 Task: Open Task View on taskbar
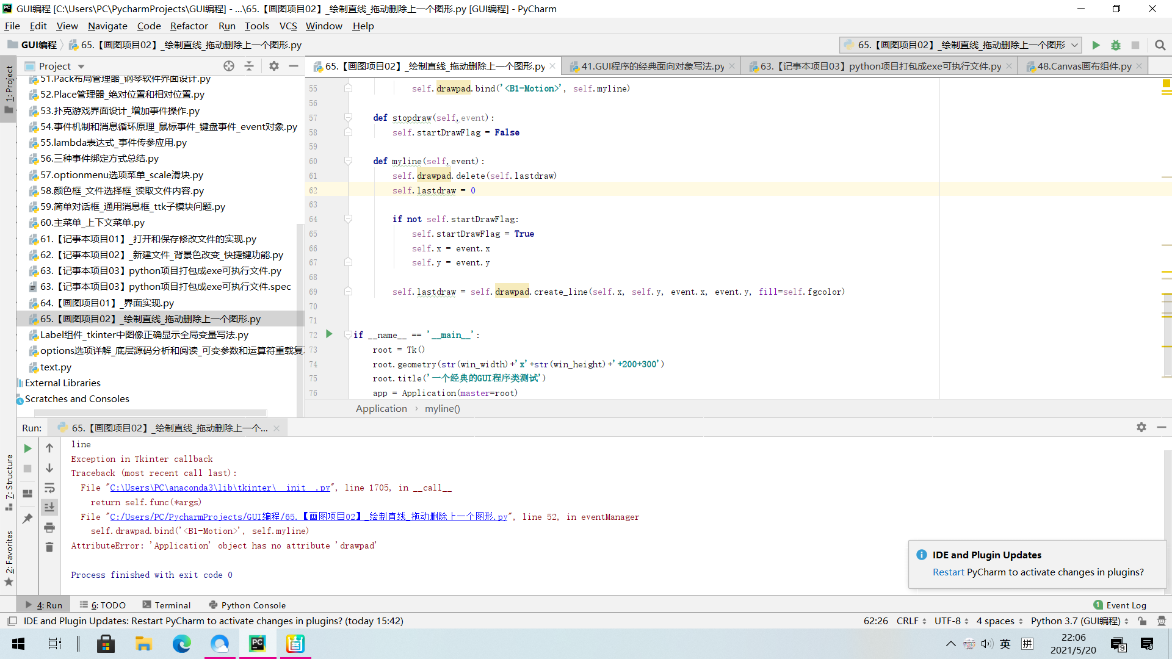(x=54, y=644)
